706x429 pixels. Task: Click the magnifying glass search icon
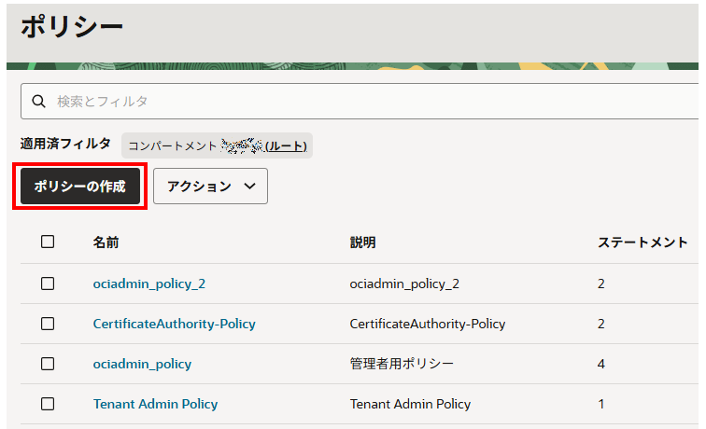click(x=39, y=101)
